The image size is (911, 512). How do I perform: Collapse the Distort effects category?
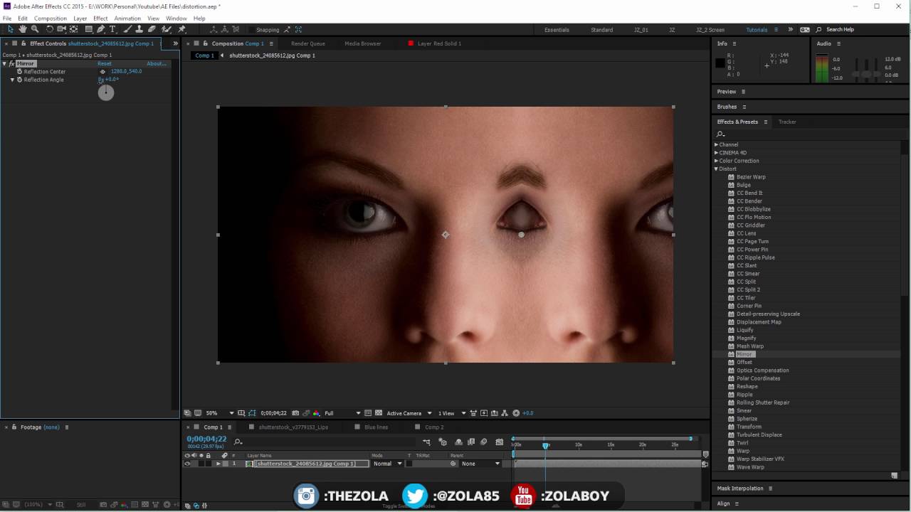click(717, 169)
